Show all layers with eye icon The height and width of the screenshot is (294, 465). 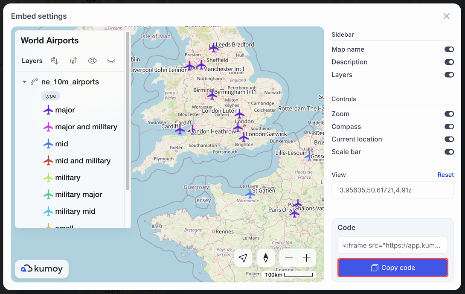tap(92, 61)
